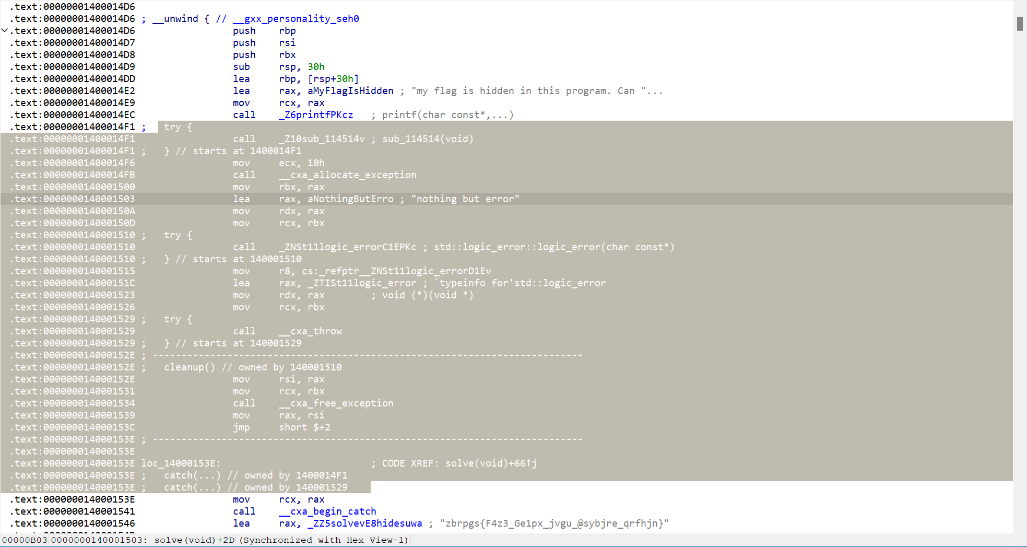
Task: Click the __cxa_allocate_exception call target
Action: (x=348, y=175)
